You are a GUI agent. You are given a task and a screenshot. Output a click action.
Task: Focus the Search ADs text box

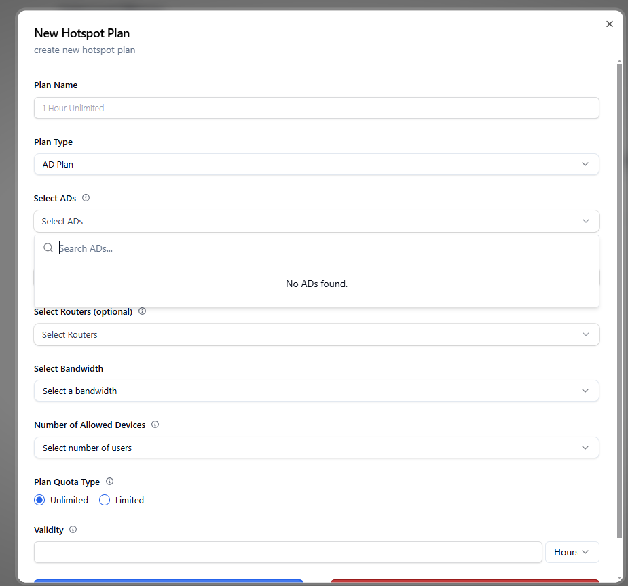coord(326,248)
